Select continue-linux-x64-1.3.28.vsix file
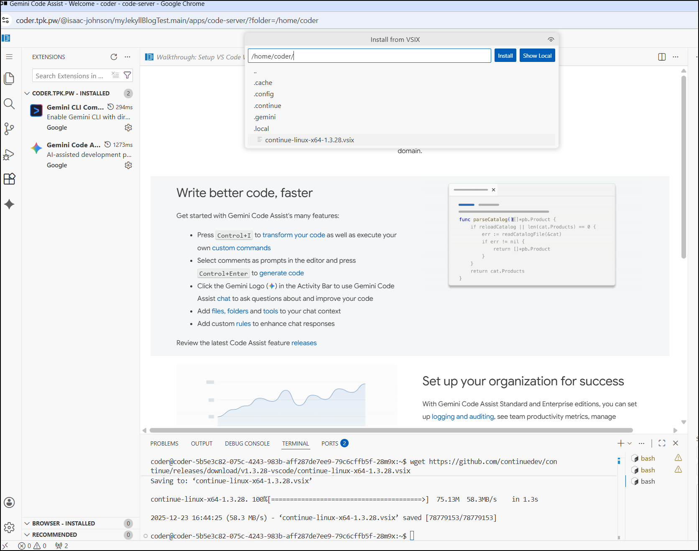 pos(309,140)
